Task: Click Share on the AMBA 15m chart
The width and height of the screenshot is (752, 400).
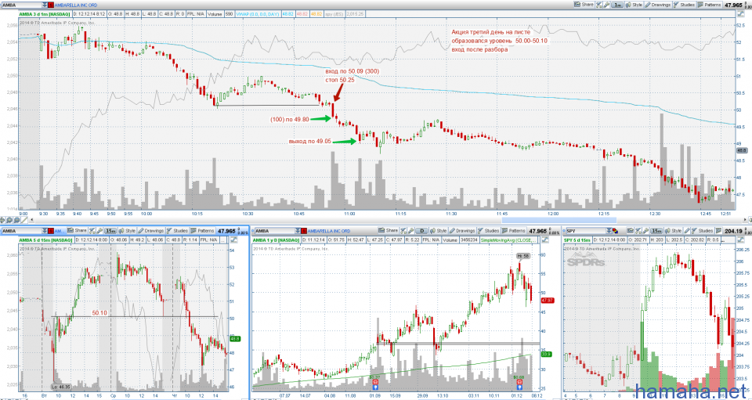Action: click(x=77, y=231)
